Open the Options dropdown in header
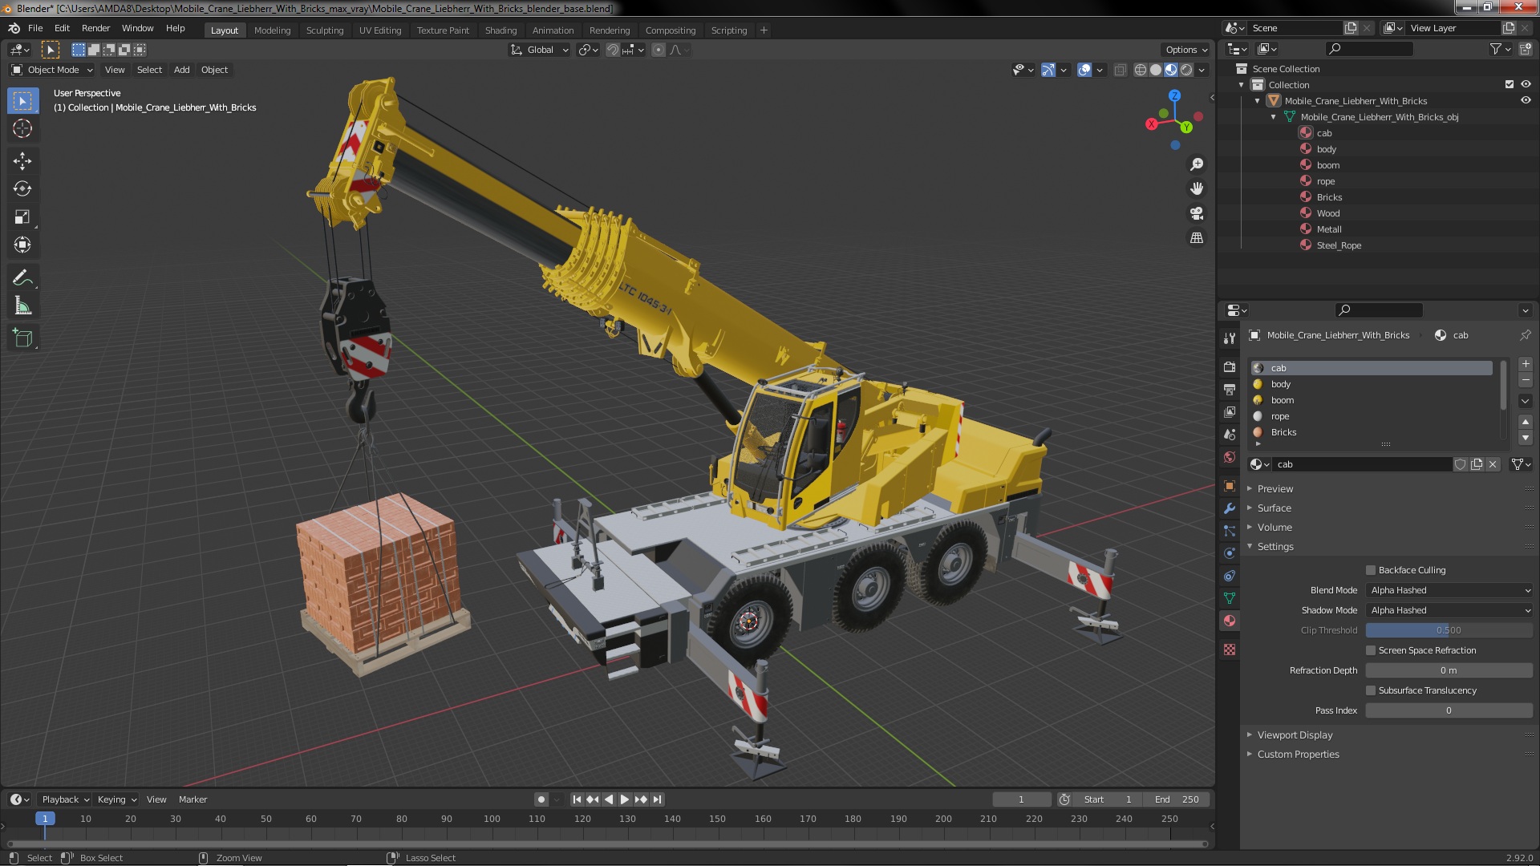This screenshot has width=1540, height=866. click(1185, 50)
